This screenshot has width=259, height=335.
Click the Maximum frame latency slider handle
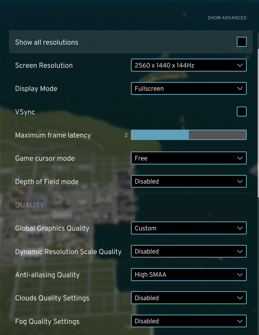coord(189,135)
